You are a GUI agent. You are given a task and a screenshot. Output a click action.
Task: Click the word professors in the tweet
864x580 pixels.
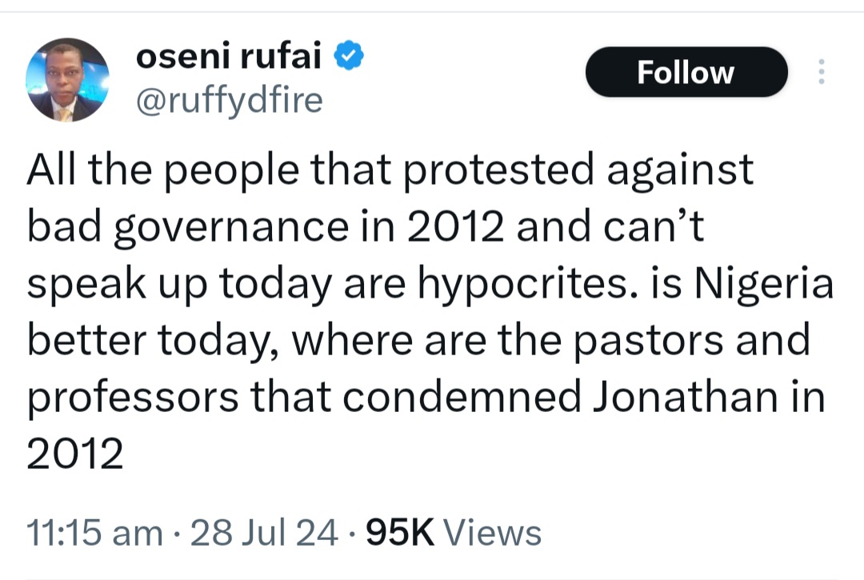point(133,398)
